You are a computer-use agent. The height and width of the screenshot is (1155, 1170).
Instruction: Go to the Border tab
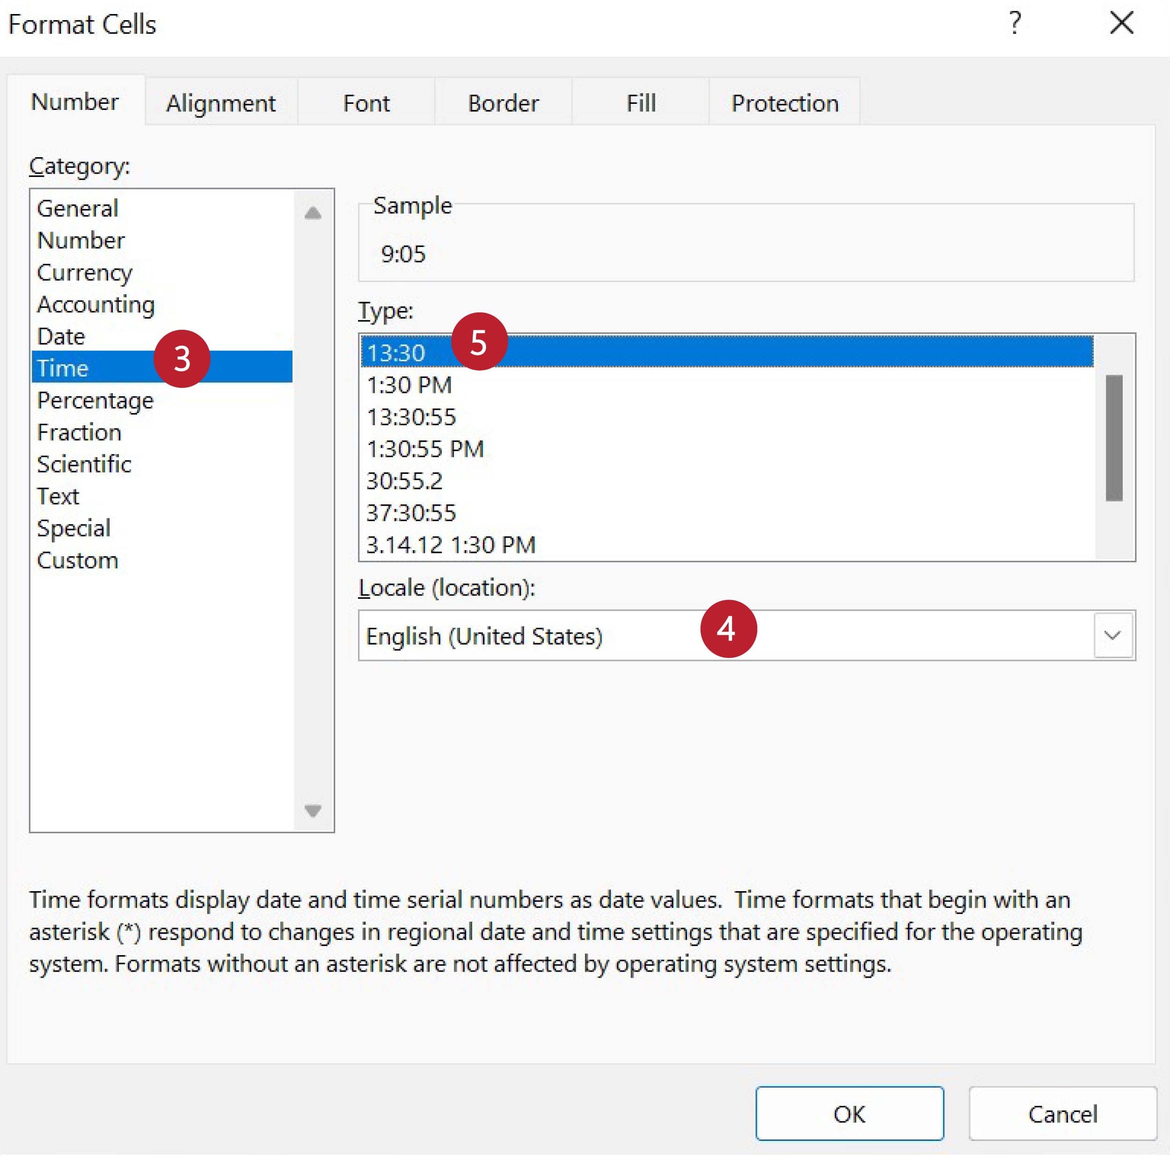[503, 103]
